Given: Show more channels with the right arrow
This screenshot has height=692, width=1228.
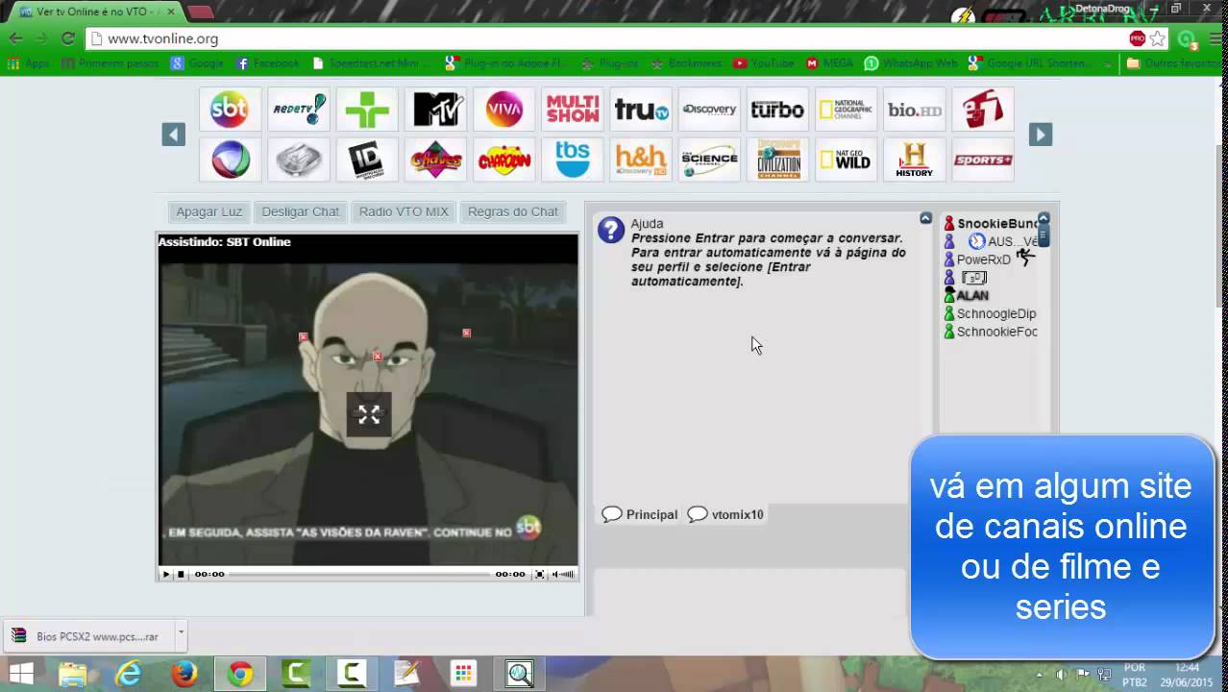Looking at the screenshot, I should (1041, 135).
